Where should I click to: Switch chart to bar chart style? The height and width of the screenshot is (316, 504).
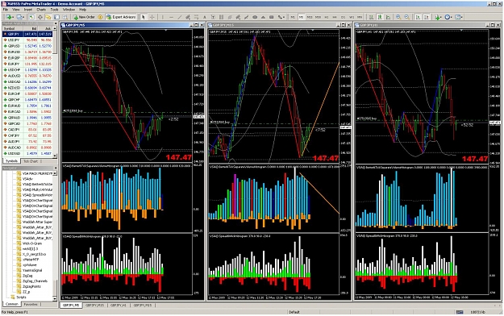[371, 17]
